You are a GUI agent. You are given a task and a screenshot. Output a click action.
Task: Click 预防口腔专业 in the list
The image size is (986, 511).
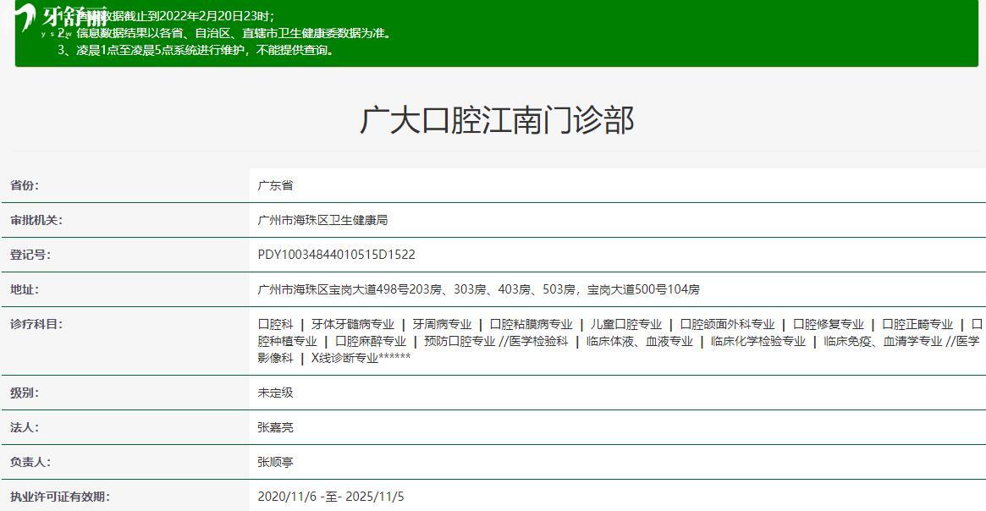(460, 341)
